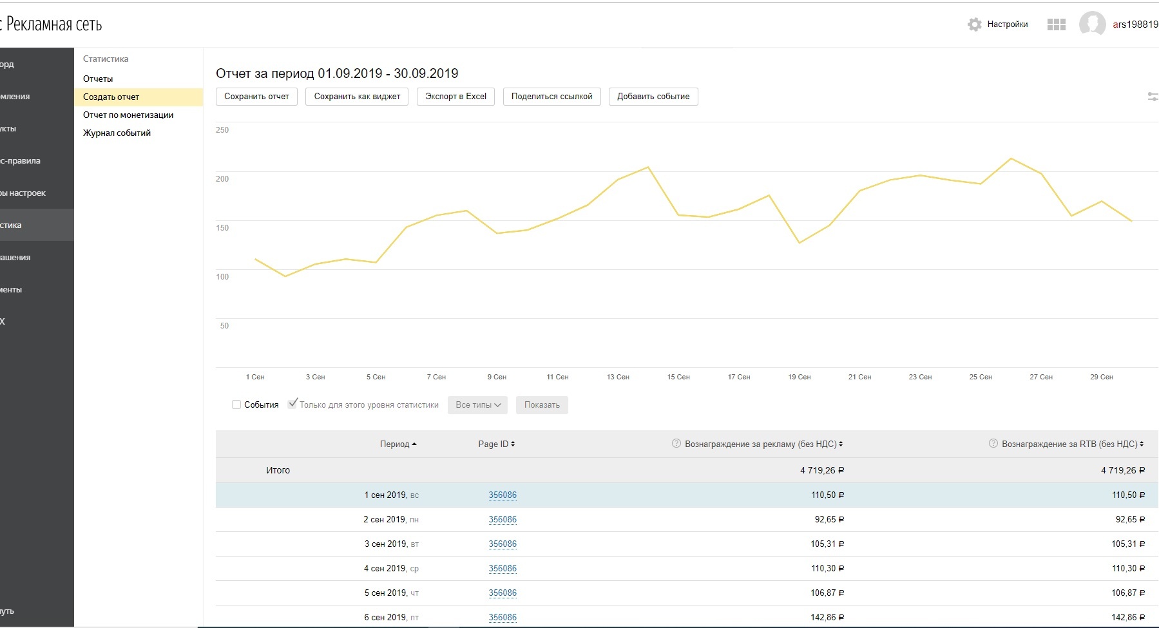The height and width of the screenshot is (628, 1159).
Task: Open the Настройки gear icon
Action: click(974, 24)
